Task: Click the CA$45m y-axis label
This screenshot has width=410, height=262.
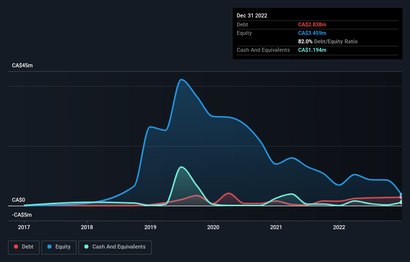Action: 22,65
